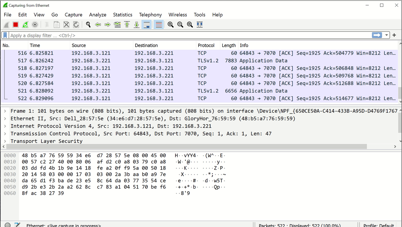Open capture options gear icon
402x227 pixels.
coord(35,25)
